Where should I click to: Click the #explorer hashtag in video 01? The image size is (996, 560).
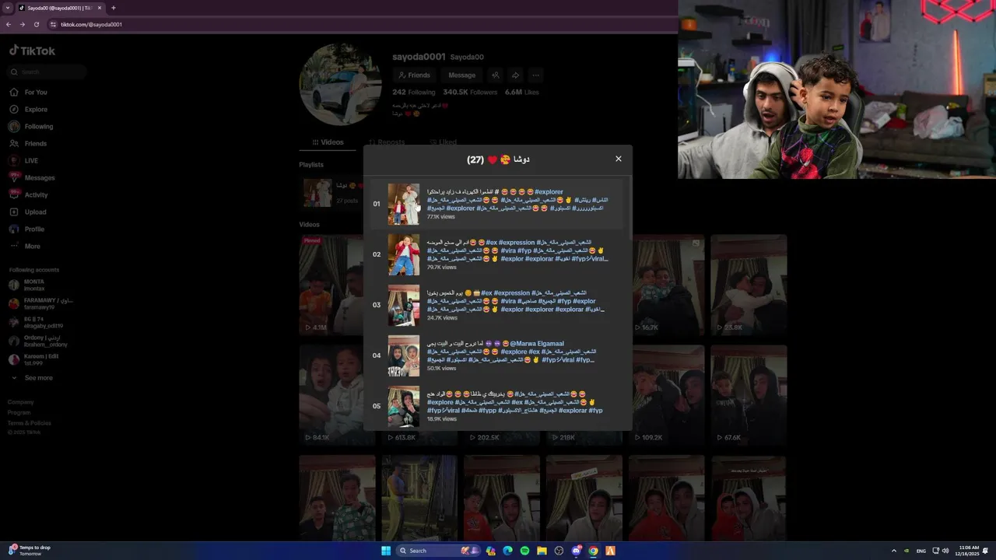point(549,191)
